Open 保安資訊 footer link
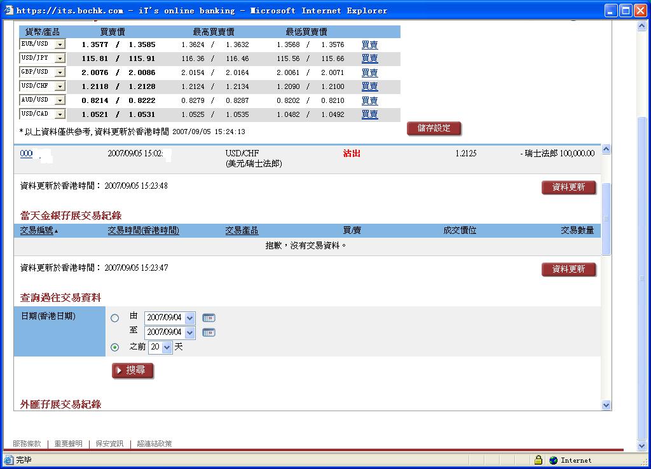 (x=109, y=444)
